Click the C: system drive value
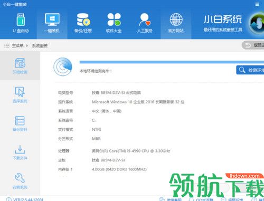This screenshot has height=201, width=264. point(93,120)
